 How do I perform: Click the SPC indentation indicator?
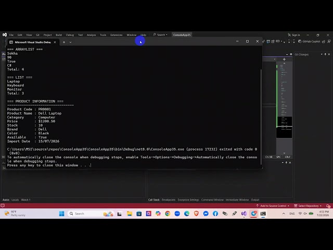[278, 157]
